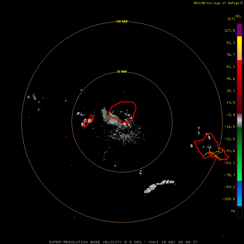Viewport: 244px width, 244px height.
Task: Select the -94.2 scale value
Action: point(230,187)
